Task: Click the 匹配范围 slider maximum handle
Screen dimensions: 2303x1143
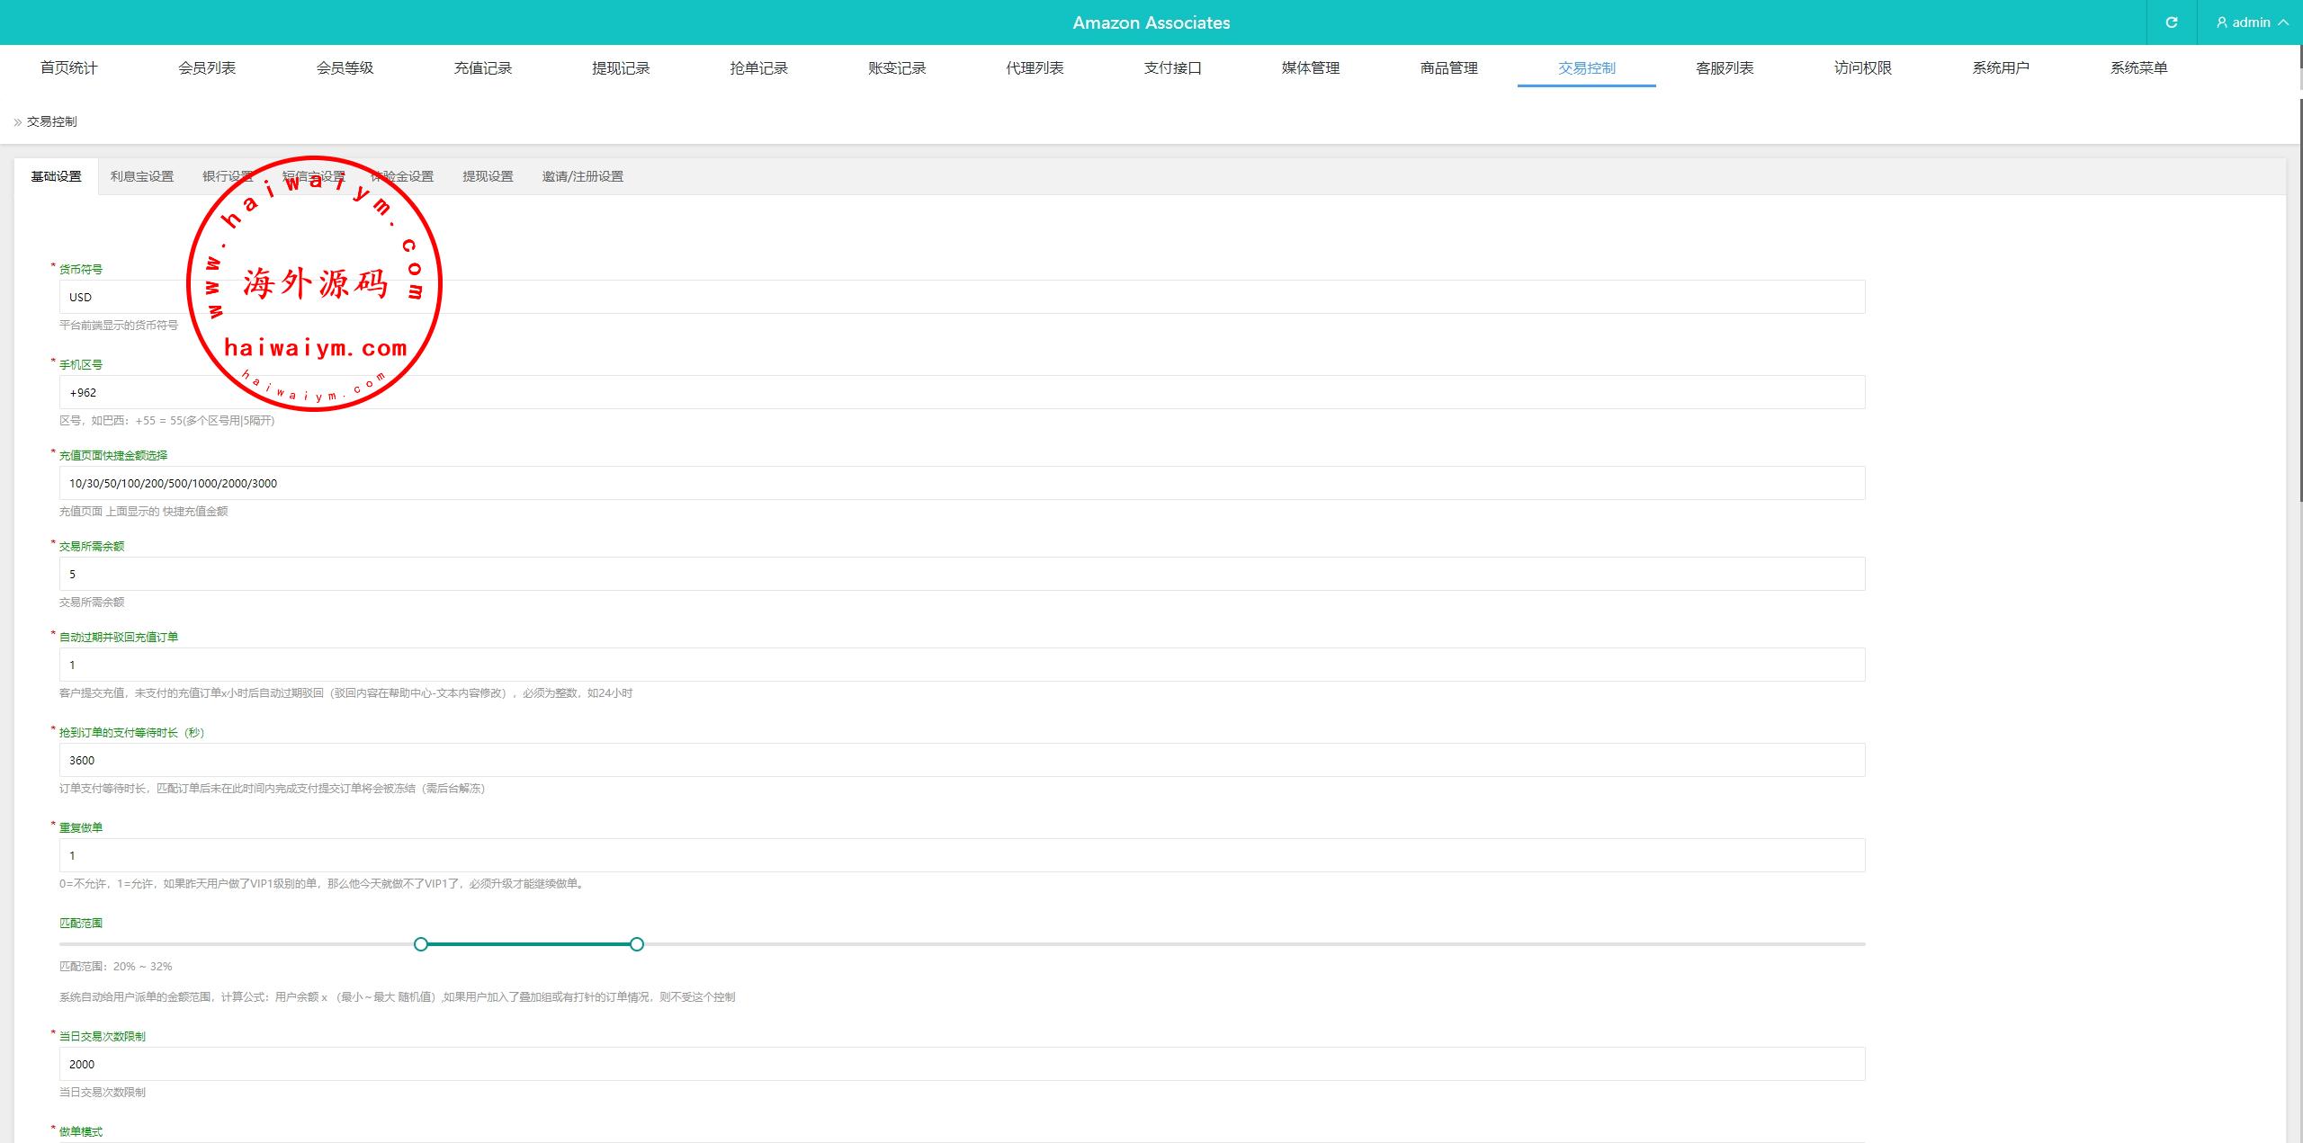Action: coord(637,944)
